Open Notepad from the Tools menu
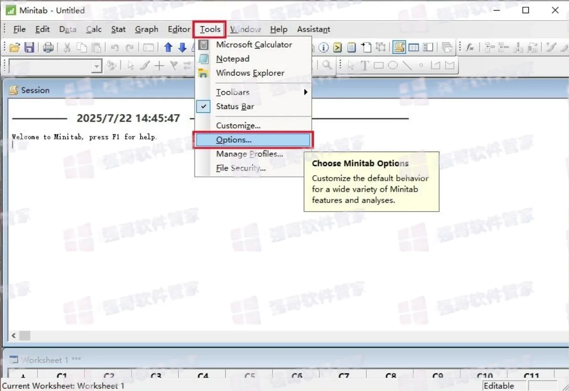Image resolution: width=569 pixels, height=391 pixels. click(x=253, y=59)
